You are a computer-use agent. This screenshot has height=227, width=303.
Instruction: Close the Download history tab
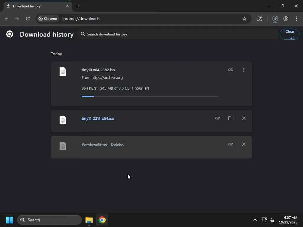point(67,6)
